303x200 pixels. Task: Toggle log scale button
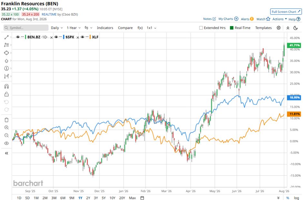click(x=297, y=198)
